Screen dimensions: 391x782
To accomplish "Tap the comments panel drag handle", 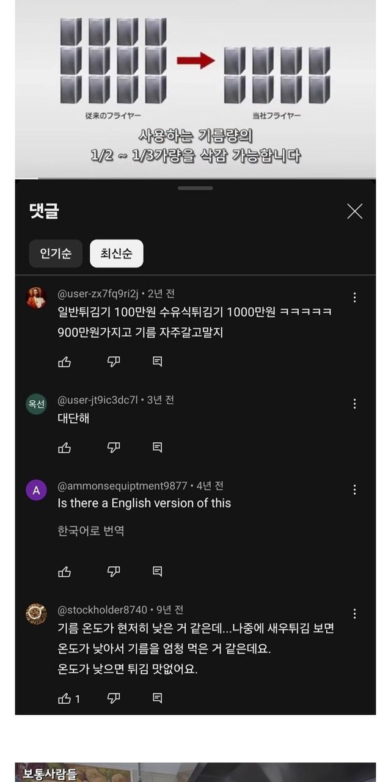I will (195, 188).
